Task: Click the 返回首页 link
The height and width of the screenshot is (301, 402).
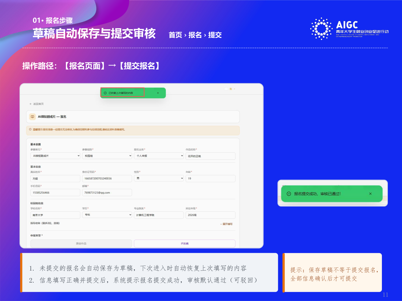Action: (38, 104)
